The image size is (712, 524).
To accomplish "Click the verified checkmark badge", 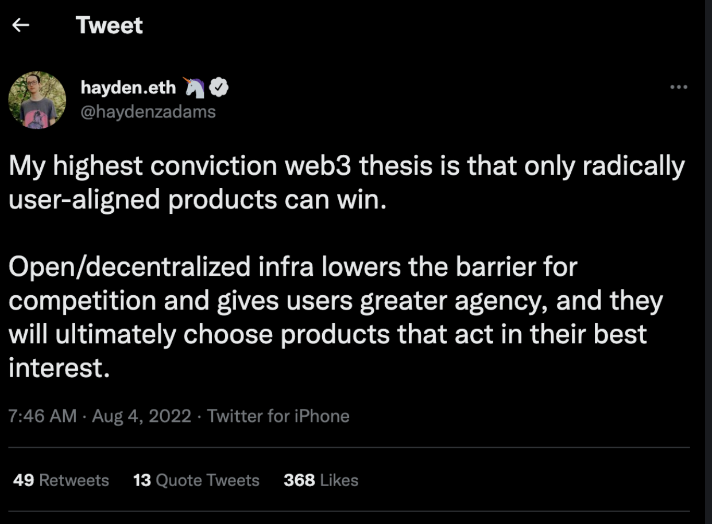I will point(219,87).
